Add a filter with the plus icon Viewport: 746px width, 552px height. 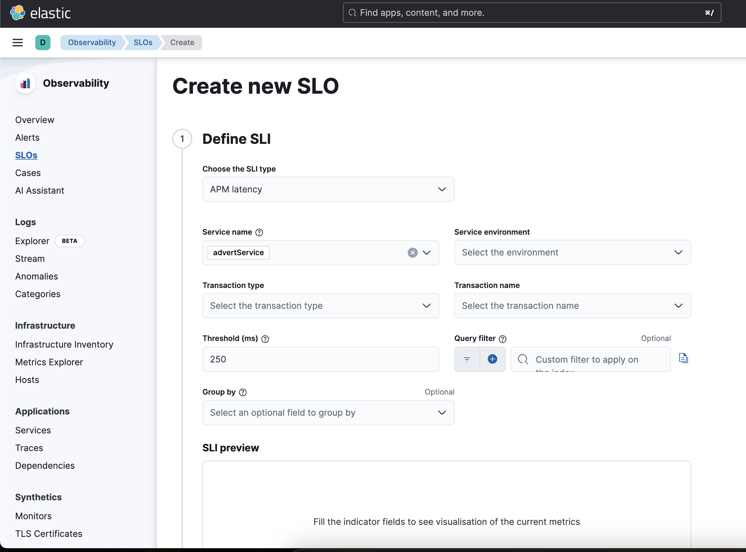click(x=492, y=359)
